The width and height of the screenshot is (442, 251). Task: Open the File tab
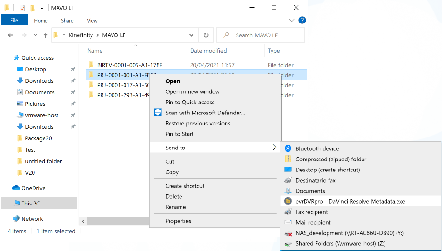click(14, 20)
